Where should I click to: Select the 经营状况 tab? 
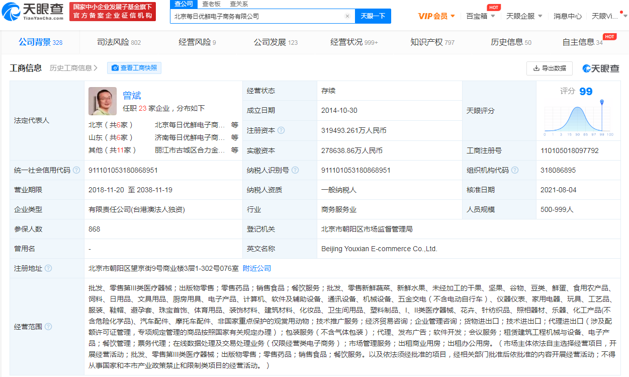pyautogui.click(x=354, y=42)
